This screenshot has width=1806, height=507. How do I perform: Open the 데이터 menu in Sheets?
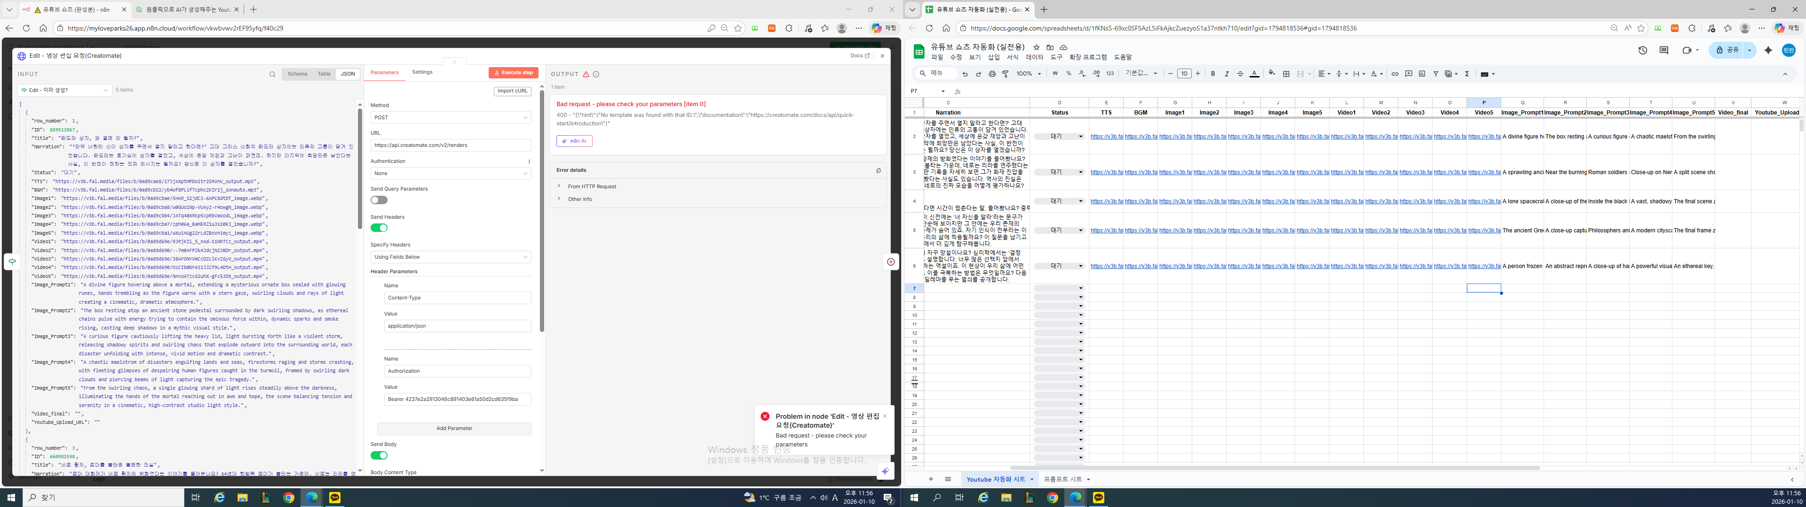pyautogui.click(x=1034, y=57)
